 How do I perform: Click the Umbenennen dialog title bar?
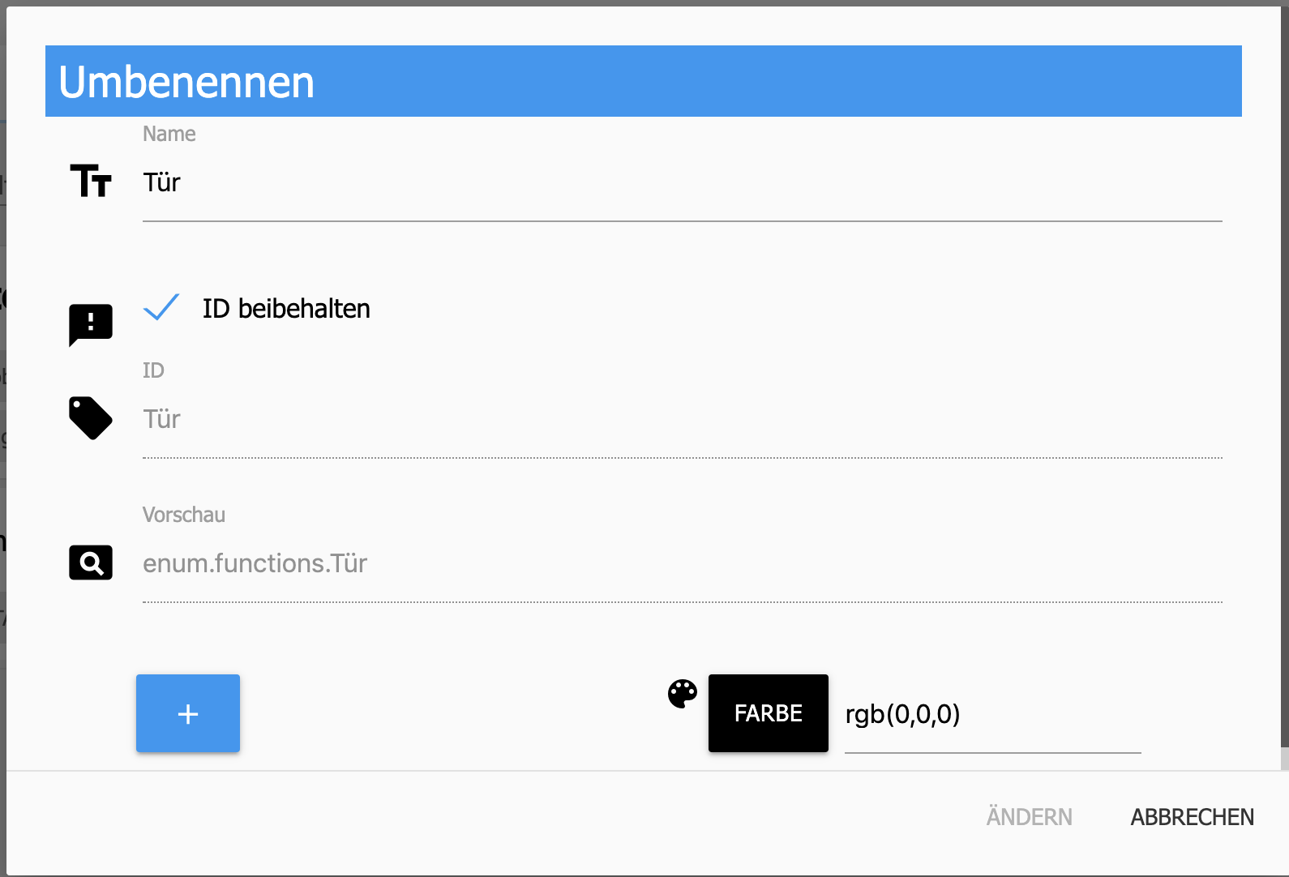click(644, 81)
